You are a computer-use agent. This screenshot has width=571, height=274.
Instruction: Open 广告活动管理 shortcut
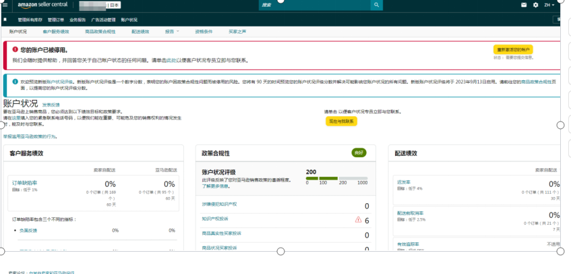click(103, 20)
